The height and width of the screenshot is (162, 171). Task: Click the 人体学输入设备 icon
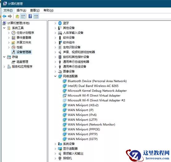tap(60, 33)
